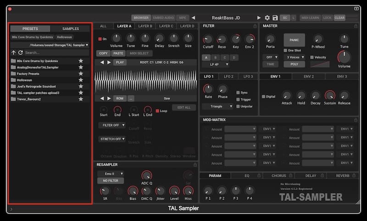
Task: Lock the EQ effect tab
Action: (x=259, y=176)
